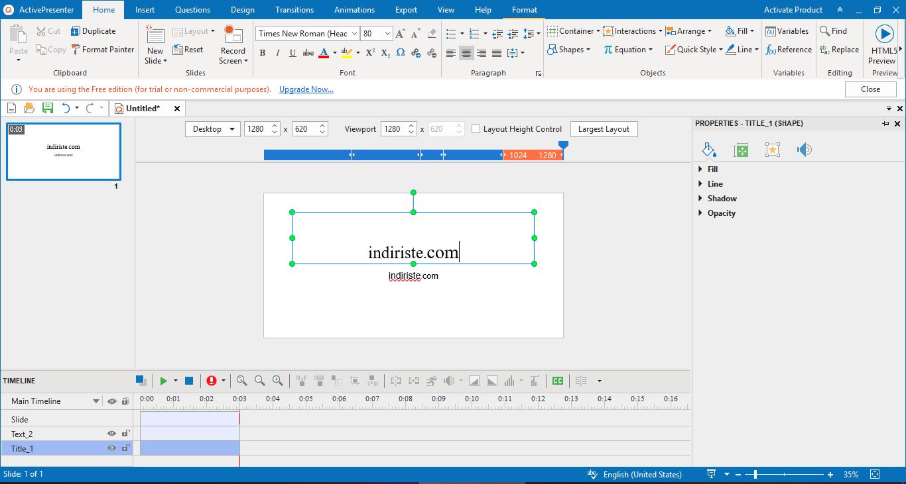Screen dimensions: 906x484
Task: Switch to the Questions tab
Action: coord(192,10)
